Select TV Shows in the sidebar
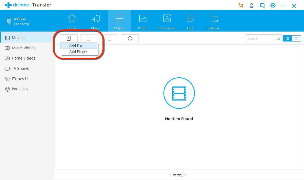The height and width of the screenshot is (180, 304). (27, 68)
